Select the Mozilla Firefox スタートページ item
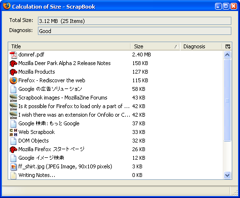Viewport: 240px width, 198px height. pyautogui.click(x=116, y=149)
